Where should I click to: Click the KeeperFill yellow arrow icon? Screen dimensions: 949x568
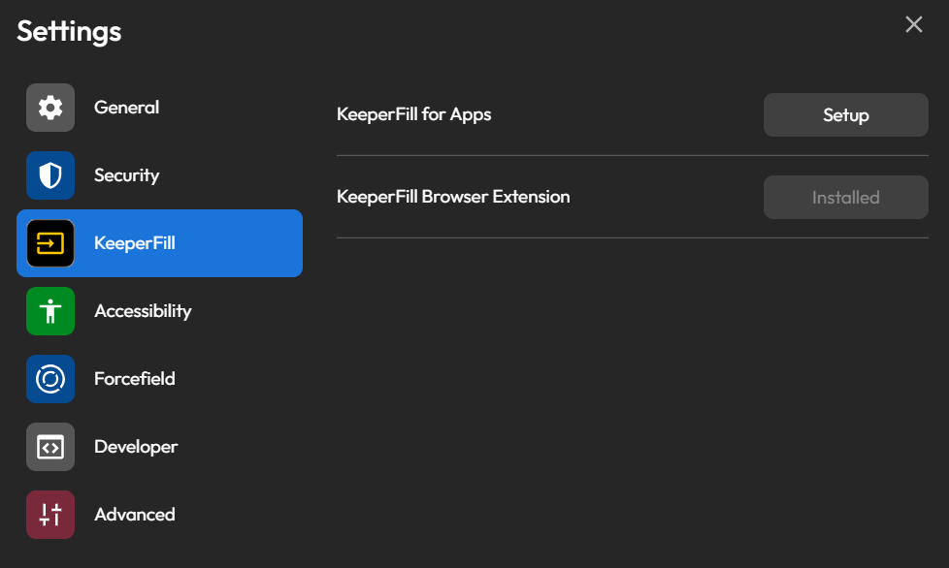[x=50, y=243]
